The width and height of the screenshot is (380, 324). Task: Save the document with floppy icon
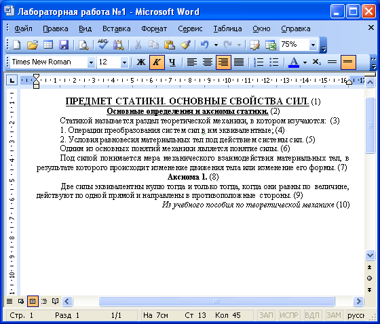[64, 45]
